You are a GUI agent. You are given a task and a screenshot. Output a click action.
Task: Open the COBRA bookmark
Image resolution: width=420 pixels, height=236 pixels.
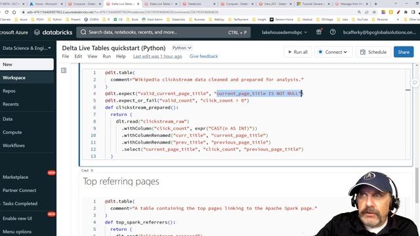point(91,20)
